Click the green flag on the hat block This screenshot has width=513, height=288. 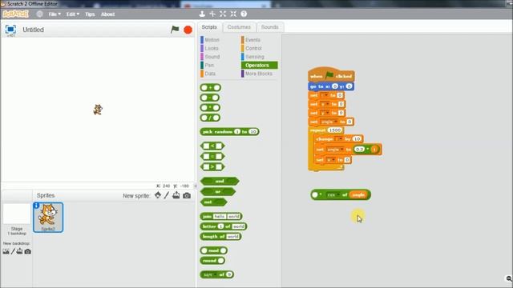click(x=329, y=75)
